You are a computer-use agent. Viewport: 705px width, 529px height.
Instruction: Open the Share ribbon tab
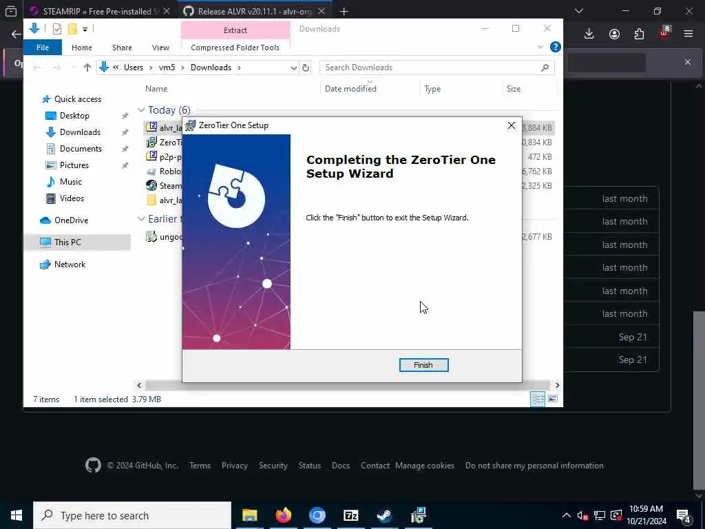122,48
